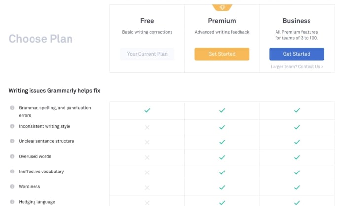This screenshot has width=345, height=206.
Task: Click Free plan checkmark for grammar errors
Action: [147, 111]
